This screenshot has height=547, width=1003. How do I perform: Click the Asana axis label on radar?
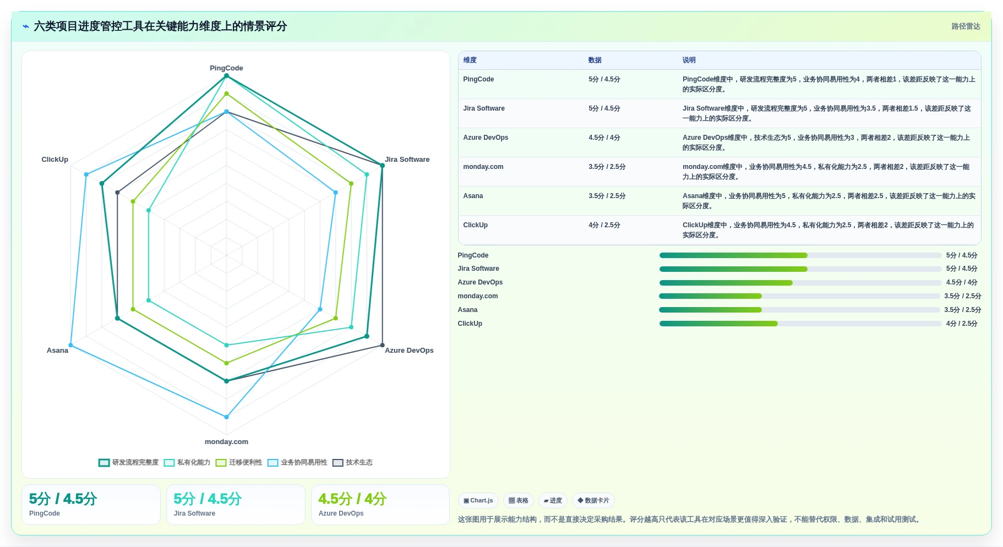57,351
